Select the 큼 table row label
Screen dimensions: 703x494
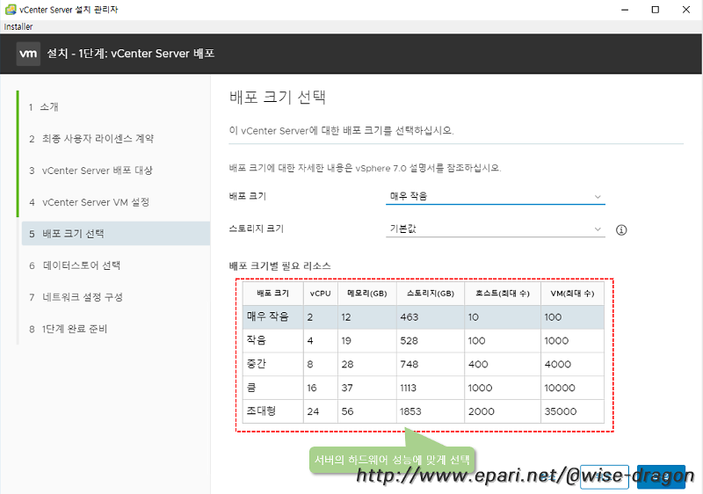[x=251, y=387]
